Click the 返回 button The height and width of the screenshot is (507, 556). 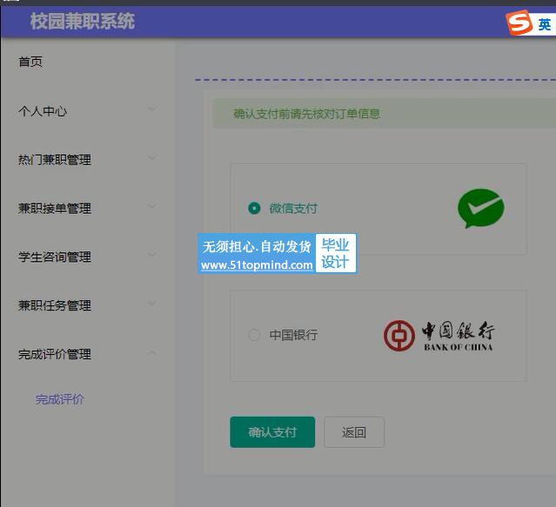click(x=354, y=432)
